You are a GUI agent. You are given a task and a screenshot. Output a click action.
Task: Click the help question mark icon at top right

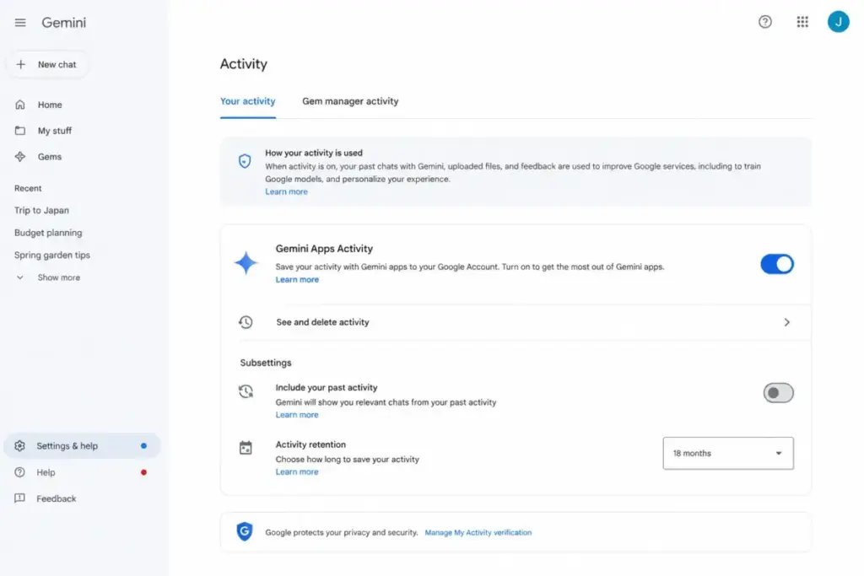click(x=764, y=22)
